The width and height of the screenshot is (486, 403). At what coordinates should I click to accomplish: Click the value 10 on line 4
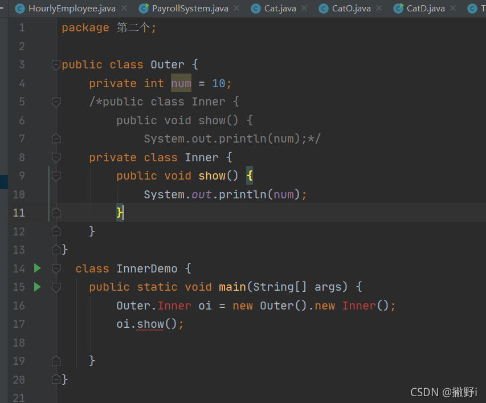pyautogui.click(x=219, y=83)
